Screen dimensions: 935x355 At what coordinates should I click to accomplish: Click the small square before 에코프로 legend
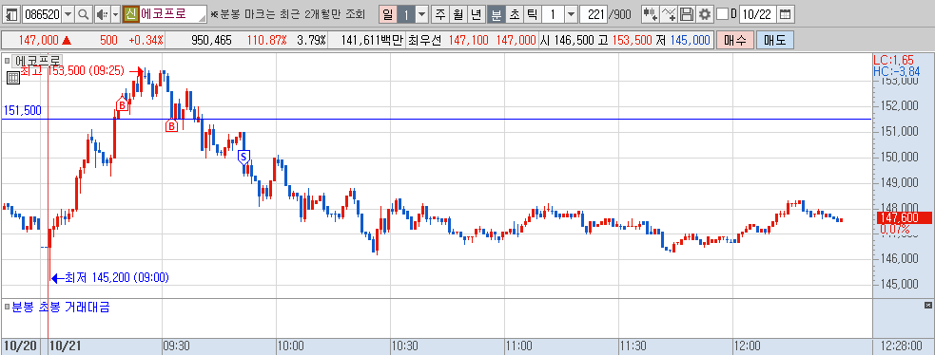point(7,60)
